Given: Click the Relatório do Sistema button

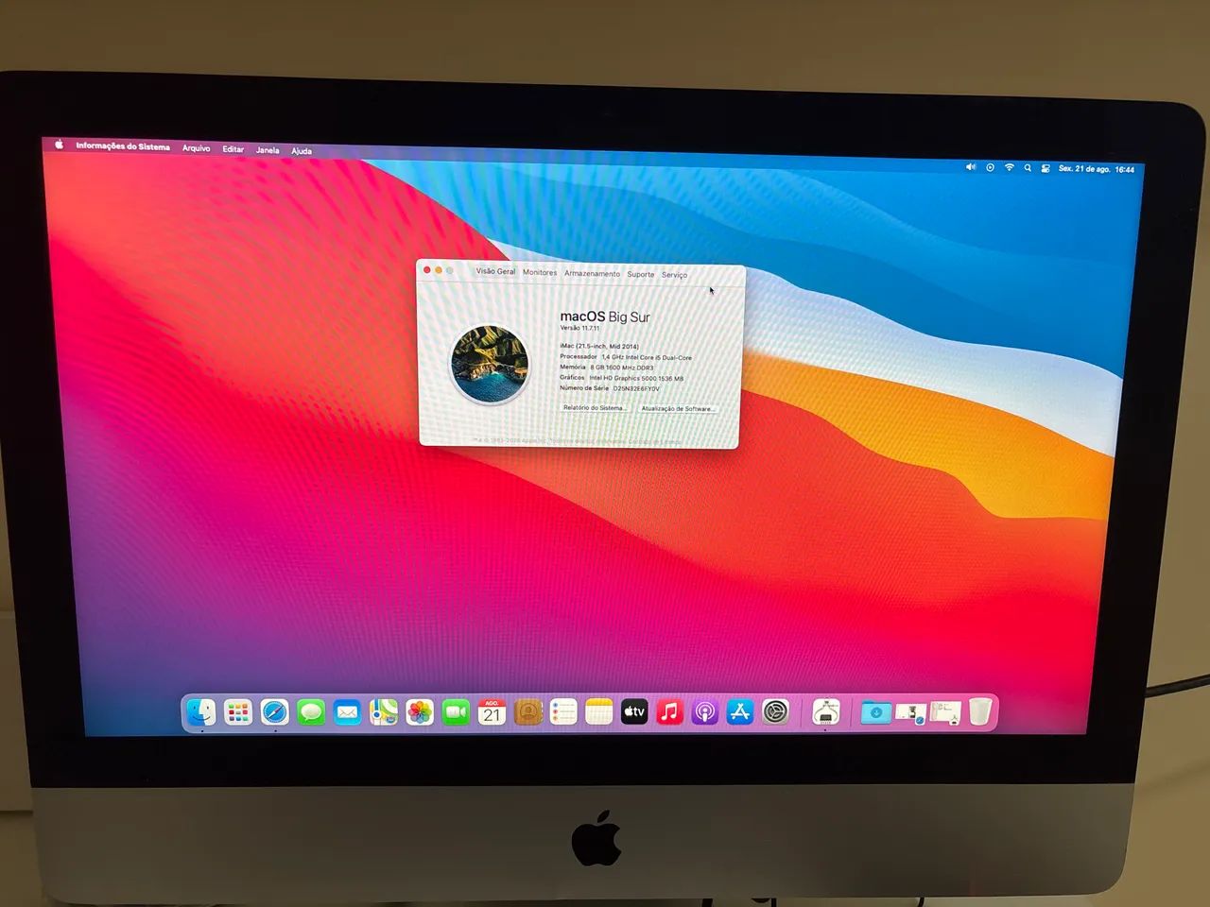Looking at the screenshot, I should tap(594, 407).
